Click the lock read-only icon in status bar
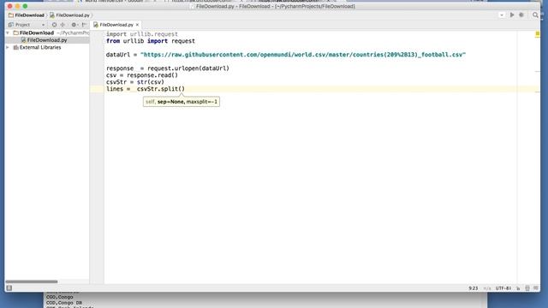The image size is (548, 308). coord(518,288)
